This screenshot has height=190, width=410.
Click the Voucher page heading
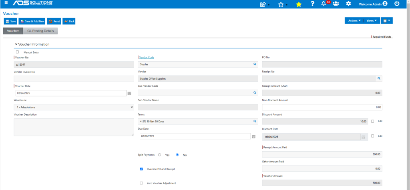click(x=11, y=13)
